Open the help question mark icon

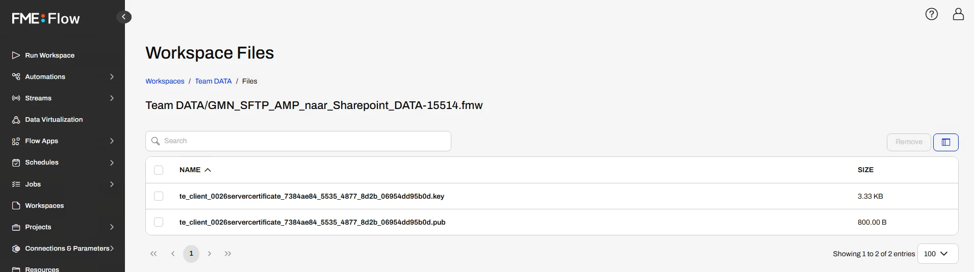pyautogui.click(x=932, y=14)
